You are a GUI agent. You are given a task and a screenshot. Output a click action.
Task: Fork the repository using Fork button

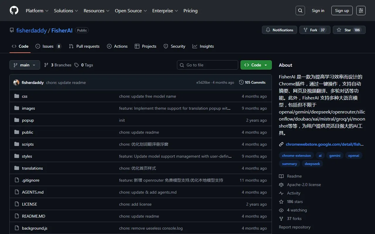click(315, 30)
